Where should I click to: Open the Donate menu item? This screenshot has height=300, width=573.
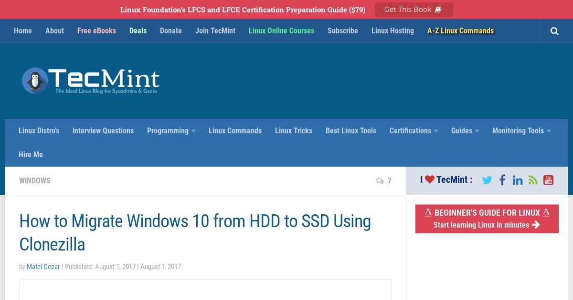pos(171,30)
